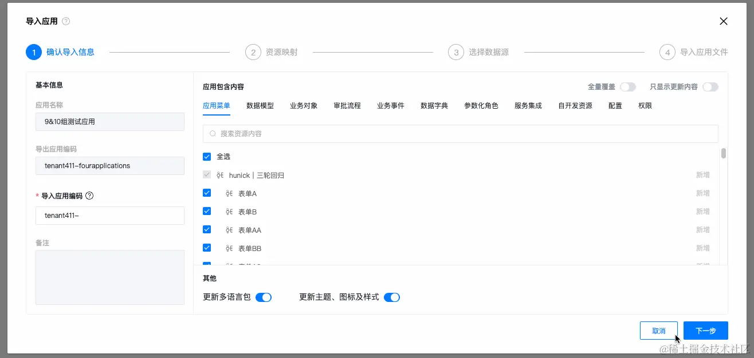Click the 取消 button
Screen dimensions: 754x358
[658, 330]
